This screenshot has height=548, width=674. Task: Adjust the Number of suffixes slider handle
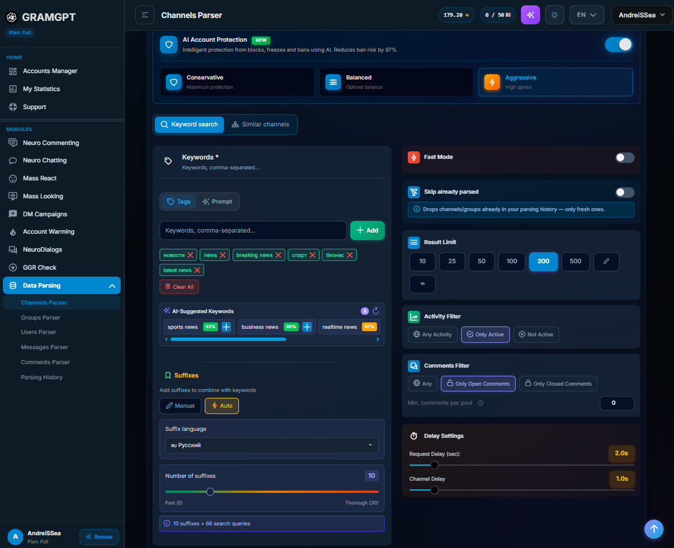pos(210,492)
